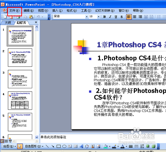Insert a vertical Text Box

(76, 146)
